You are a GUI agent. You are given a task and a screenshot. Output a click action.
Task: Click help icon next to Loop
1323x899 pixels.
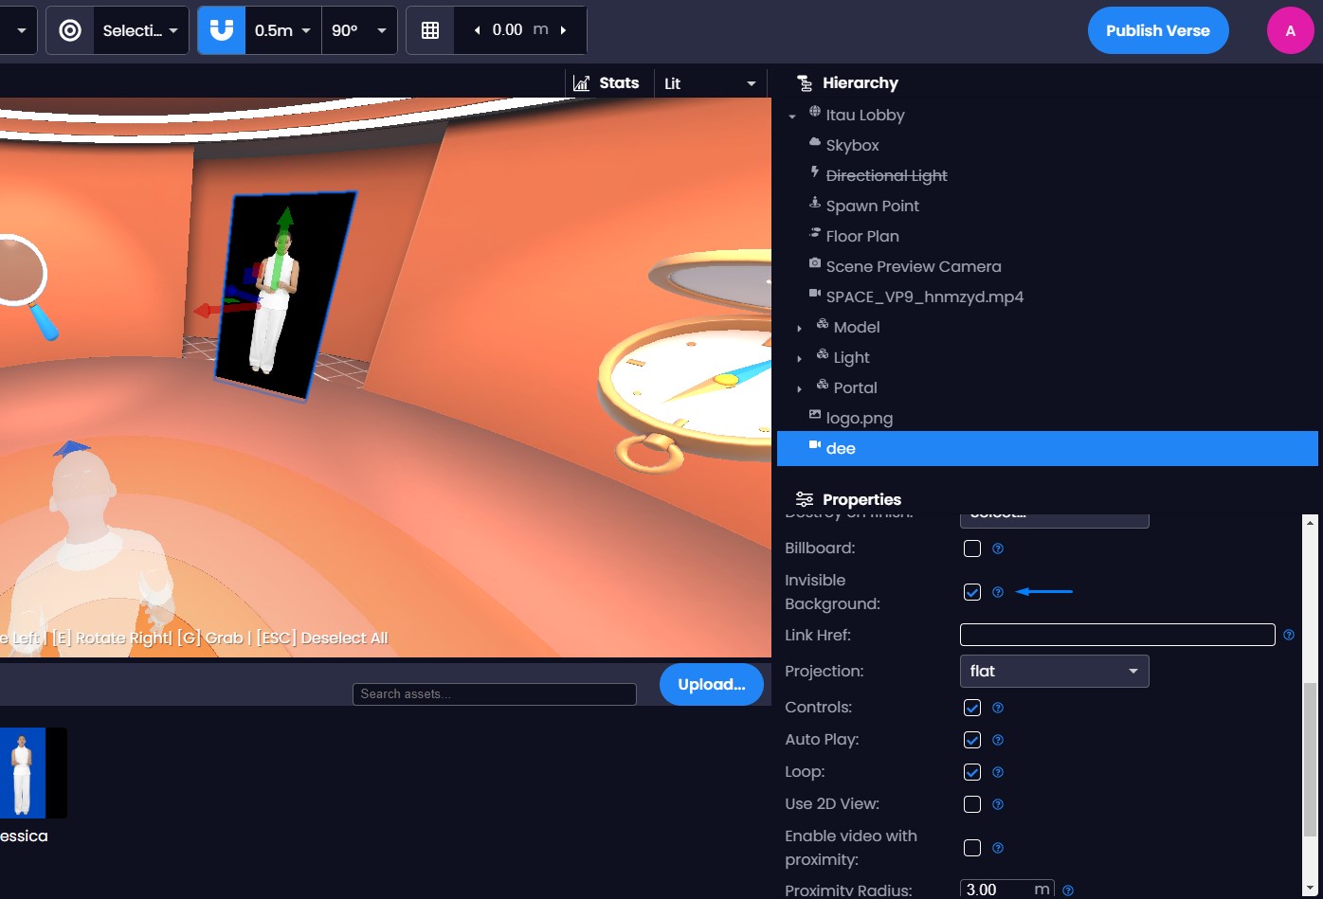tap(998, 772)
